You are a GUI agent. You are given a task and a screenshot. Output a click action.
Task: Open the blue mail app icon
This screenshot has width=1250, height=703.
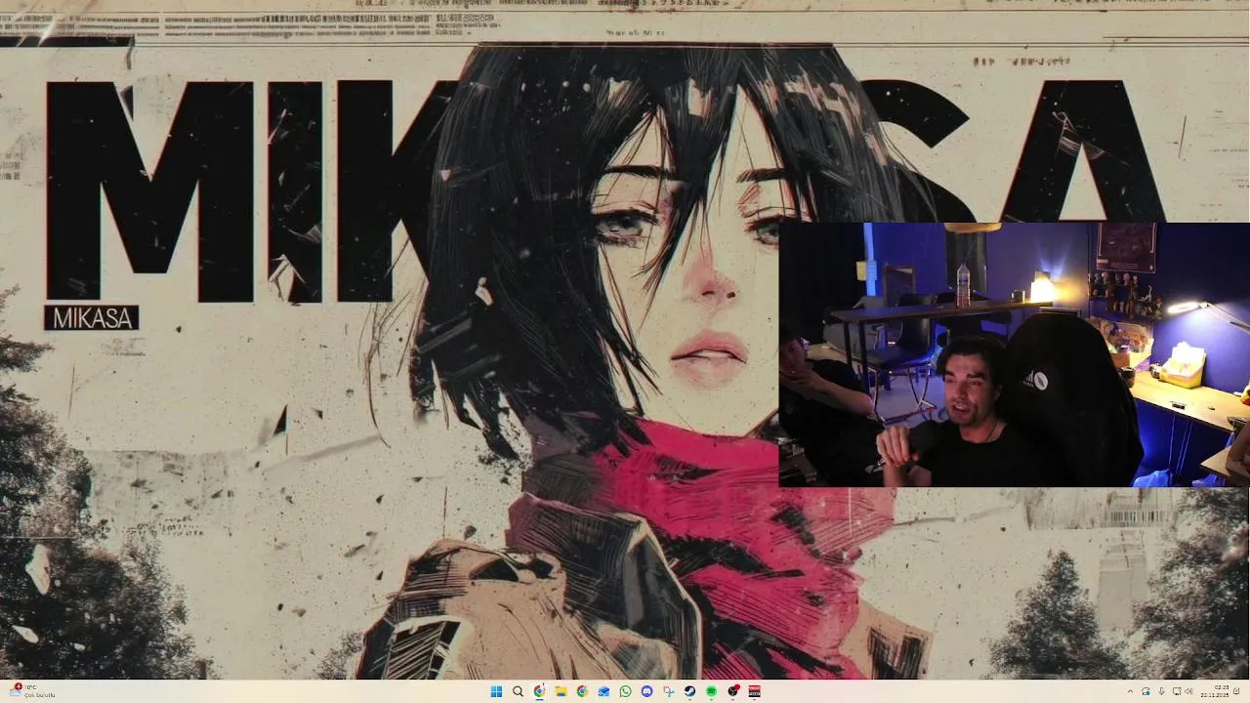click(x=604, y=691)
